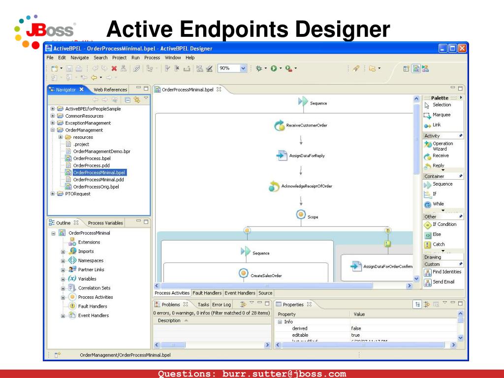This screenshot has width=504, height=378.
Task: Expand the ExceptionManagement project
Action: pyautogui.click(x=53, y=123)
